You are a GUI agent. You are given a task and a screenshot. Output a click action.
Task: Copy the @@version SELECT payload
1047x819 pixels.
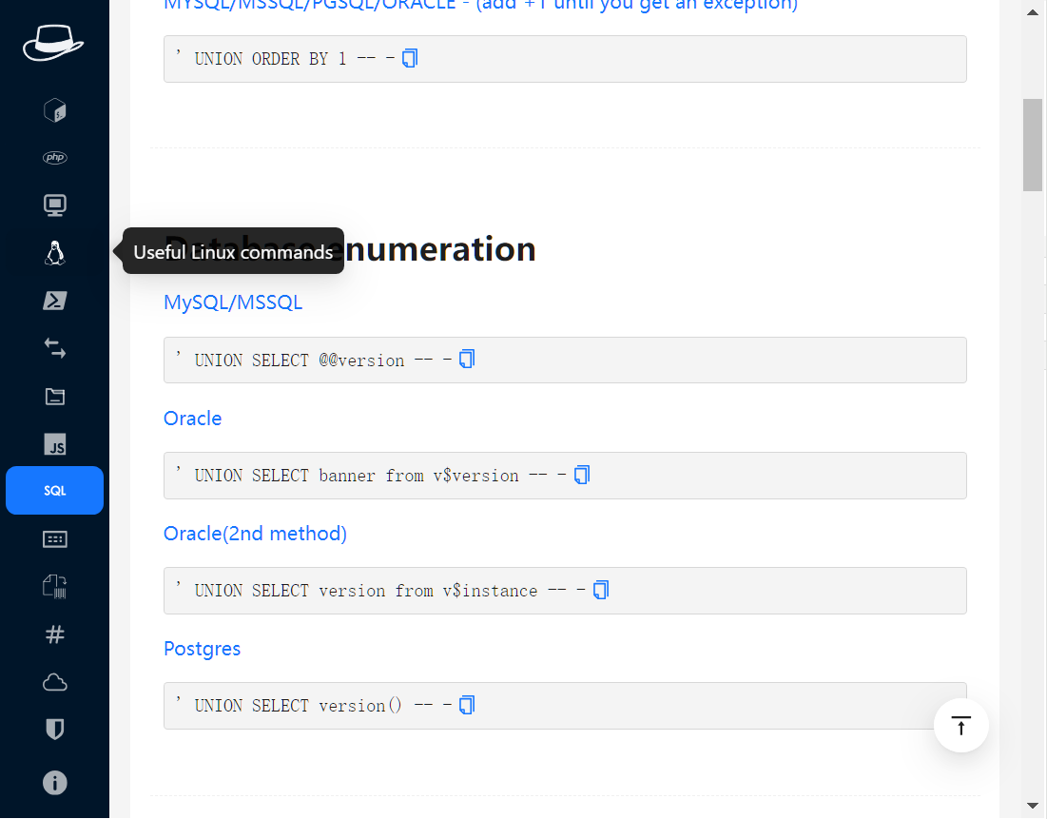(467, 360)
